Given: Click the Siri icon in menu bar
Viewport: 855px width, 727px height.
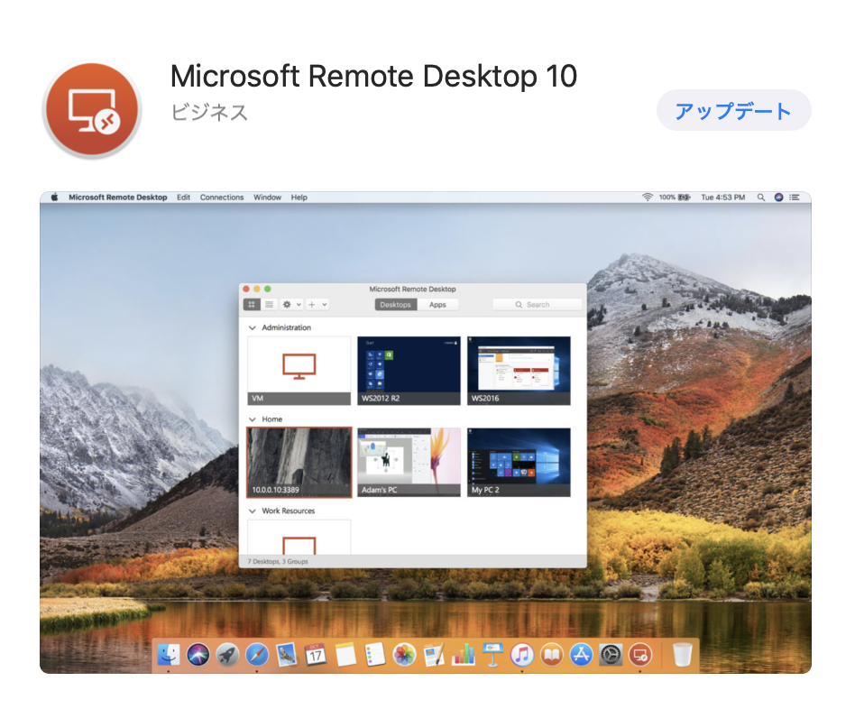Looking at the screenshot, I should coord(778,198).
